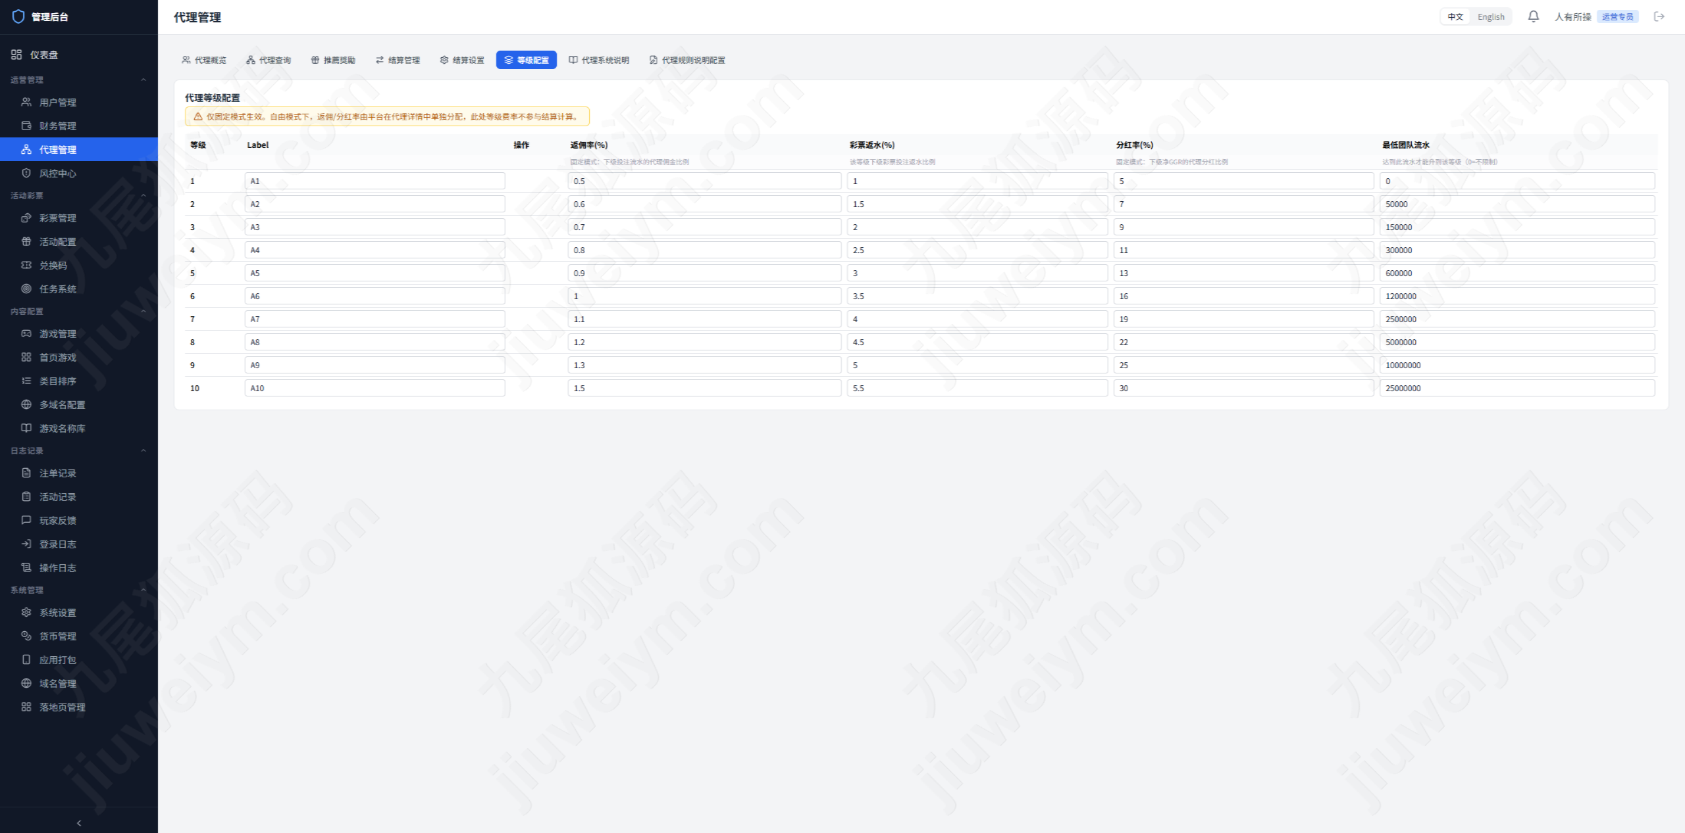Click the 域名管理 globe icon
This screenshot has height=833, width=1685.
click(26, 683)
